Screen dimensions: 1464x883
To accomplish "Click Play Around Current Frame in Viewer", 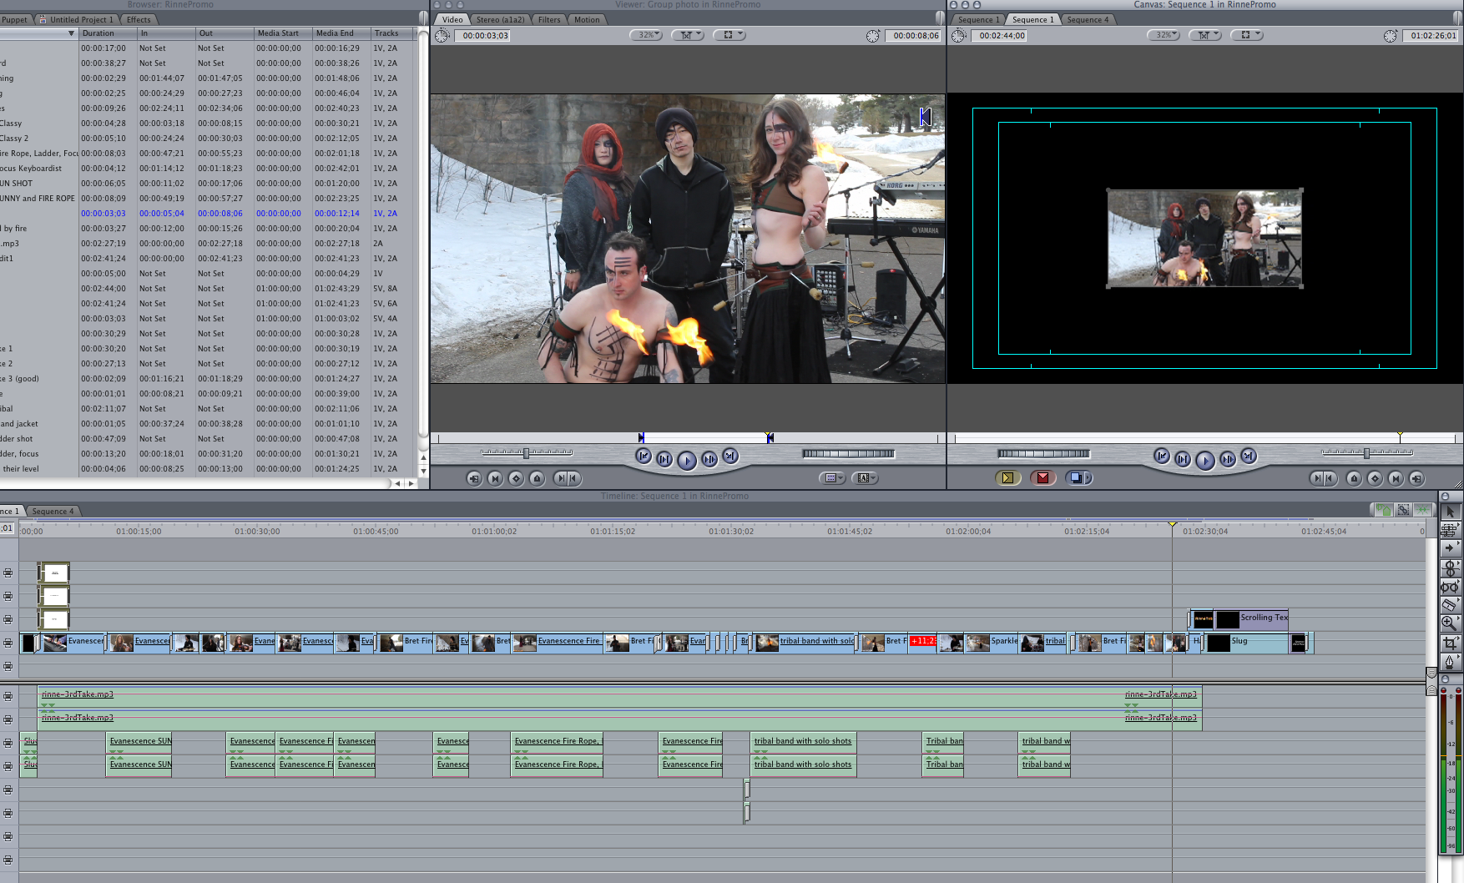I will point(709,459).
